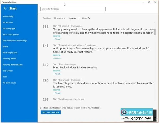
Task: Open the All apps list category
Action: 8,23
